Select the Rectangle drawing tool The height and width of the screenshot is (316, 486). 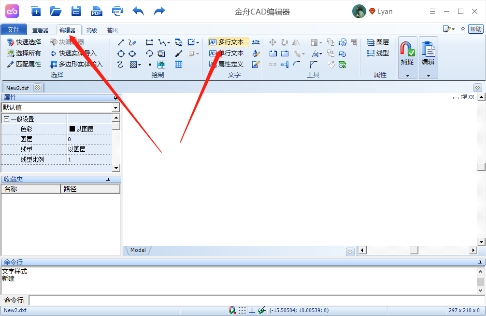click(149, 42)
